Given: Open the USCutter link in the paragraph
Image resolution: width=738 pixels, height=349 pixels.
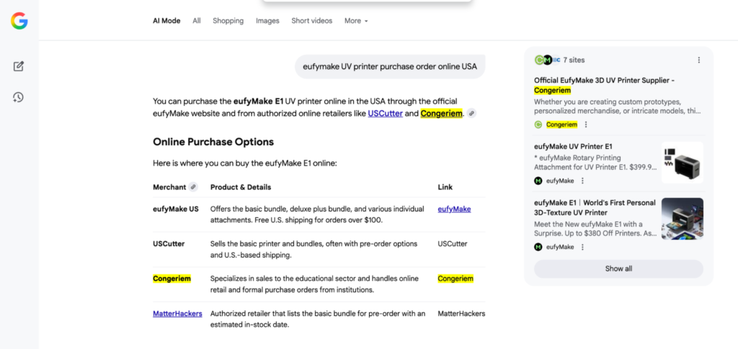Looking at the screenshot, I should [385, 113].
